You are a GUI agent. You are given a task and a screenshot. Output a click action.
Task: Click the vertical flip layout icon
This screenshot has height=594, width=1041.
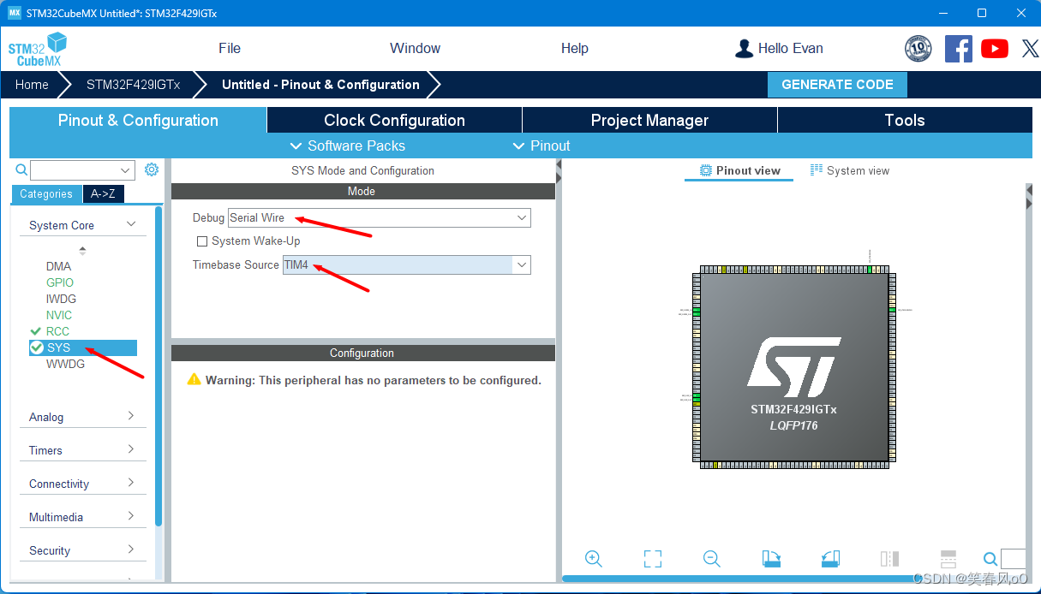[889, 559]
